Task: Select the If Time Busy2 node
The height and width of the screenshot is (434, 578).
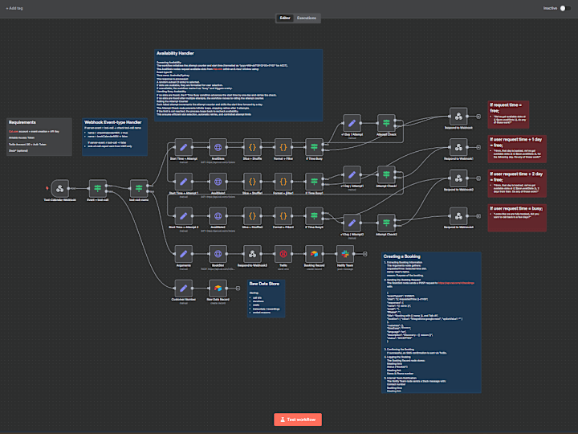Action: click(314, 216)
